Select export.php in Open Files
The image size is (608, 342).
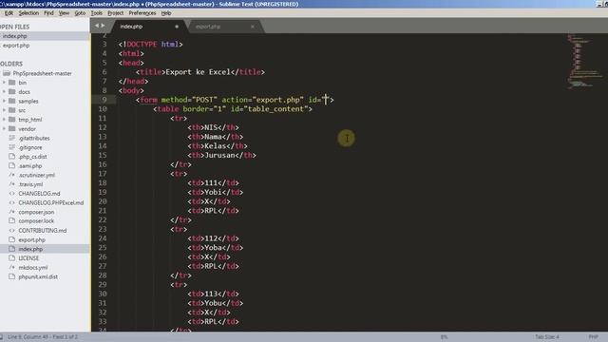[x=16, y=46]
